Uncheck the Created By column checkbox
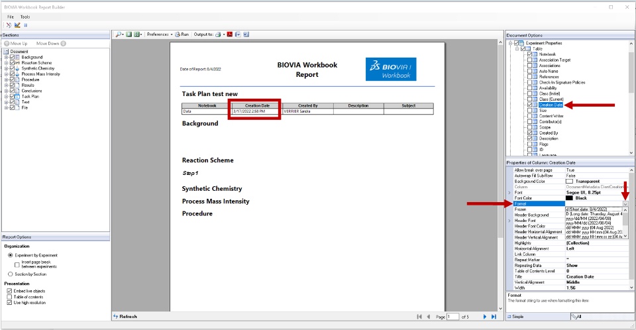The width and height of the screenshot is (636, 330). (x=530, y=133)
